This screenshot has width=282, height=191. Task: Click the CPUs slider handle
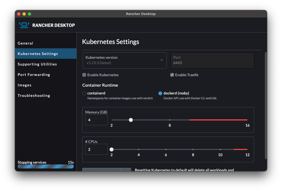tap(112, 149)
